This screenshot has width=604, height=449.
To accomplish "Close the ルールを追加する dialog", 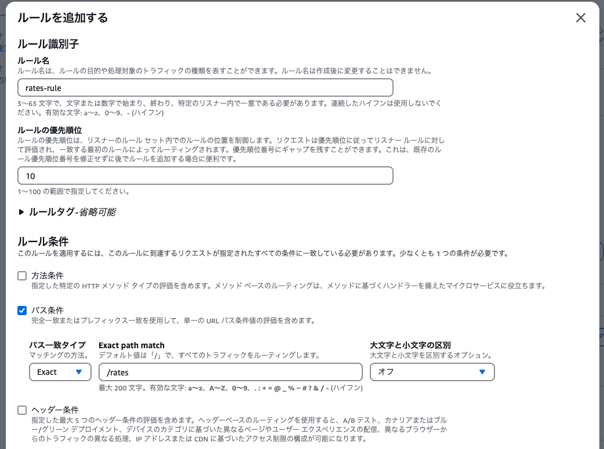I will point(580,18).
